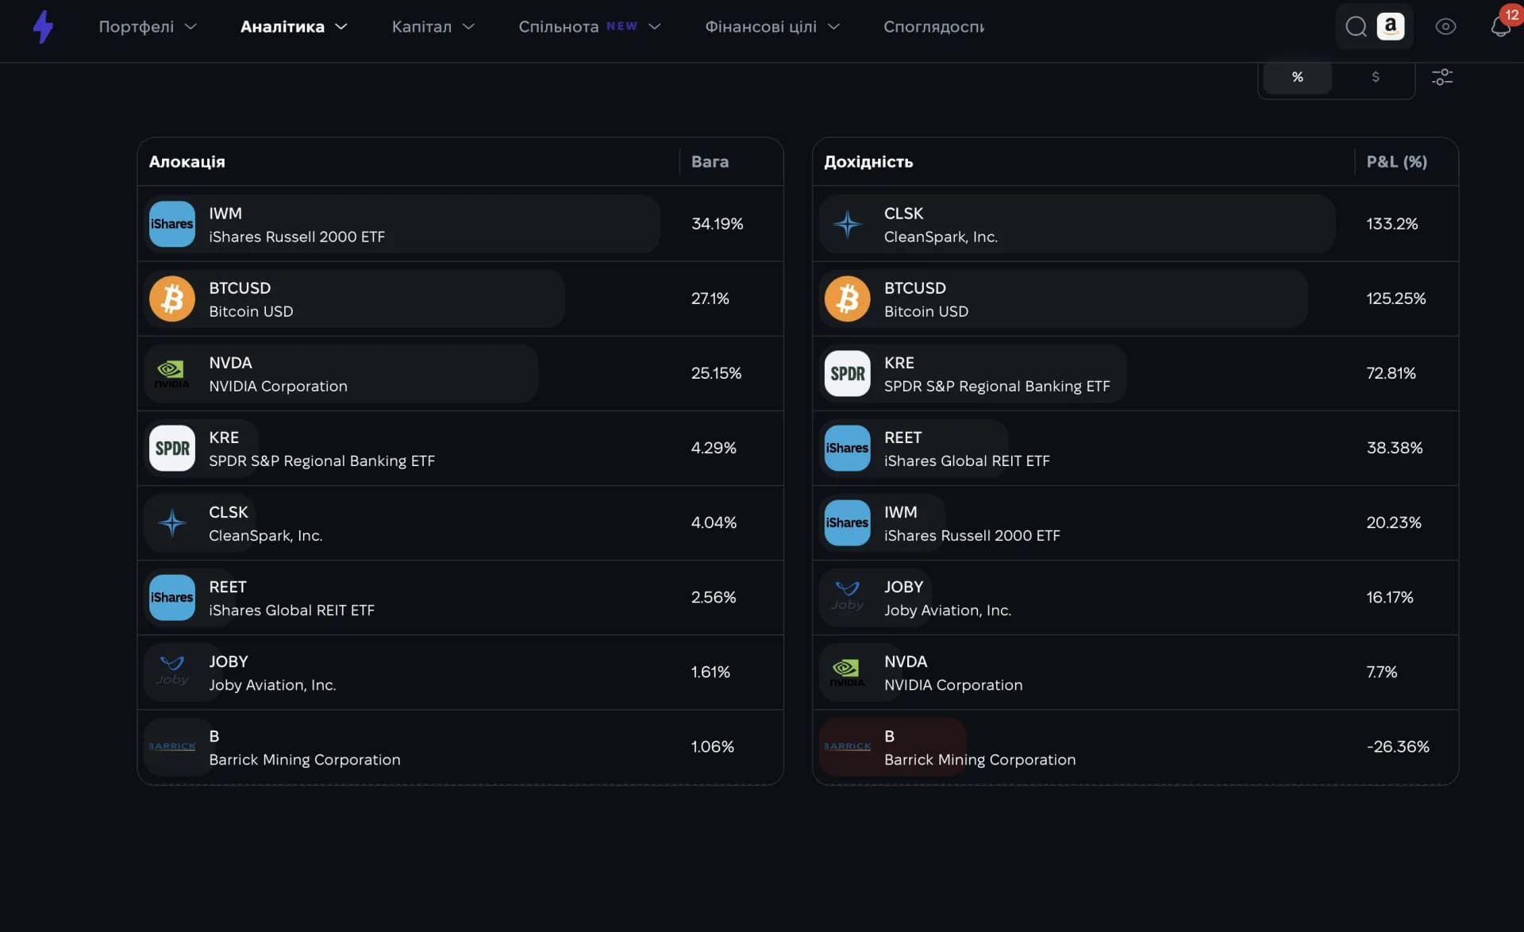Screen dimensions: 1524x932
Task: Select the 1.06% weight value
Action: (x=712, y=746)
